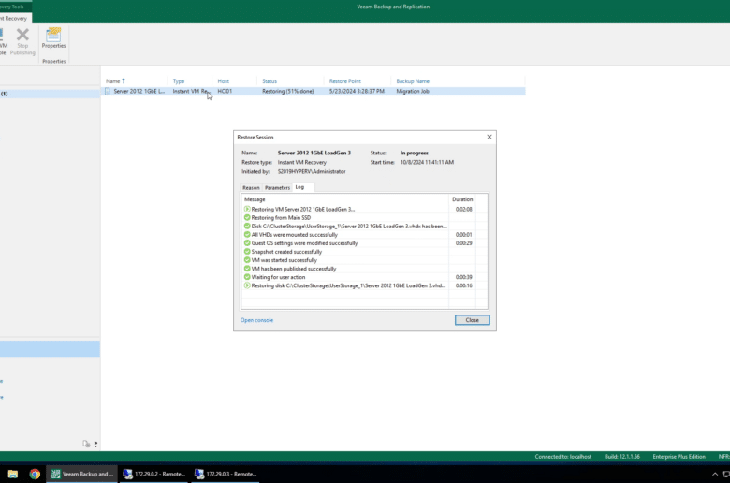Select 'All VHDs were mounted successfully' log entry

pos(365,235)
